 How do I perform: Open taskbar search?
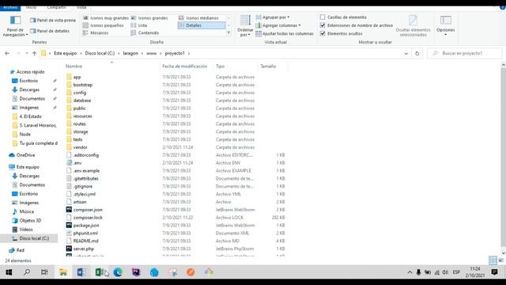pyautogui.click(x=27, y=272)
